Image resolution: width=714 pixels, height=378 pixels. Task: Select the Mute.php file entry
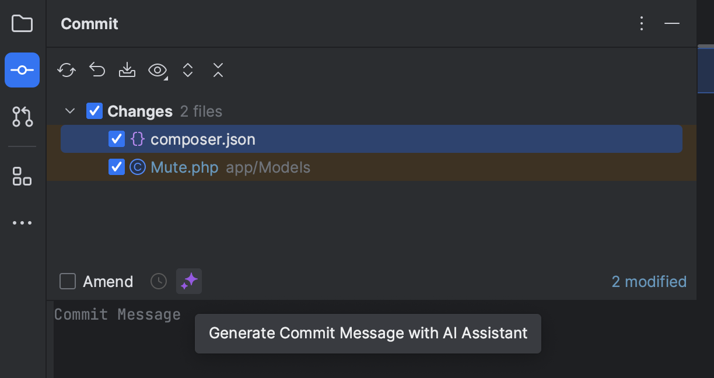(371, 167)
